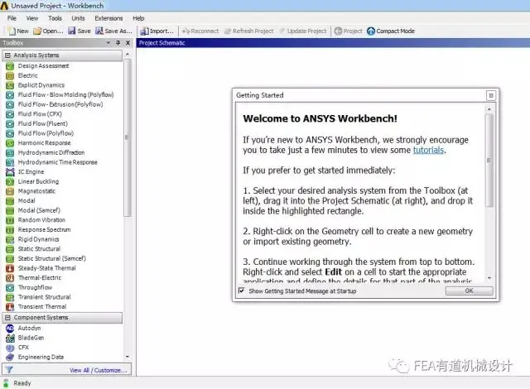Click the Save As toolbar icon
Screen dimensions: 530x389
point(99,31)
